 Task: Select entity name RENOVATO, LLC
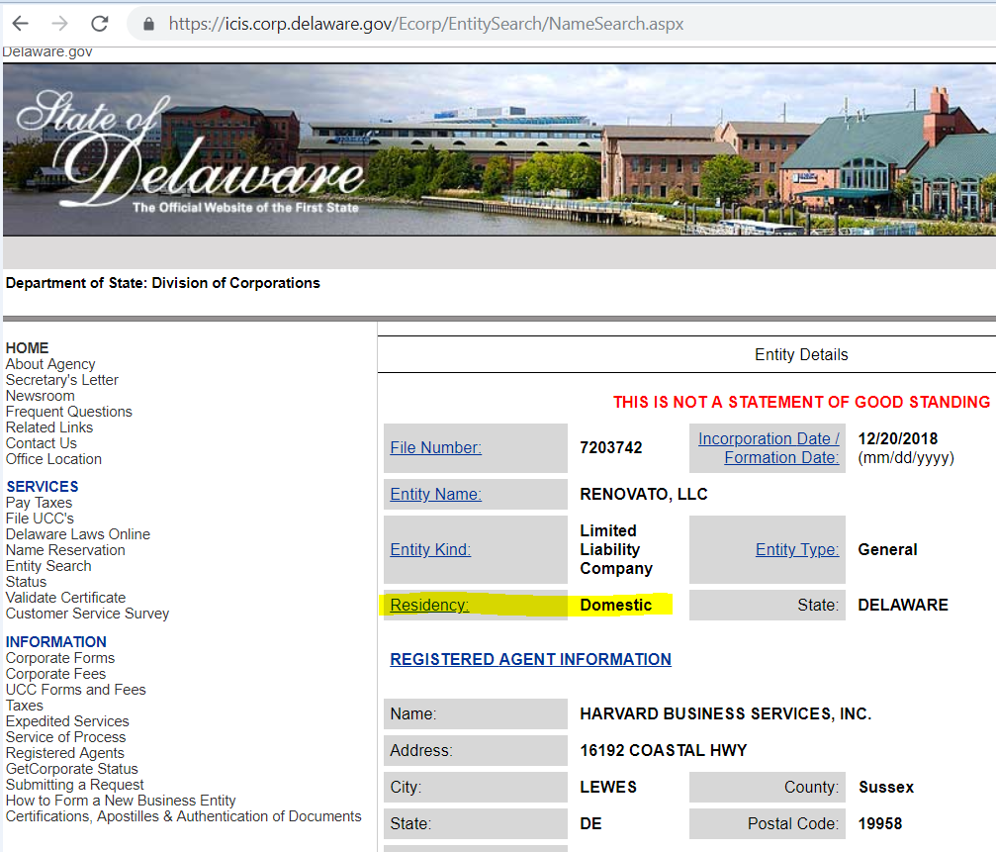coord(644,495)
